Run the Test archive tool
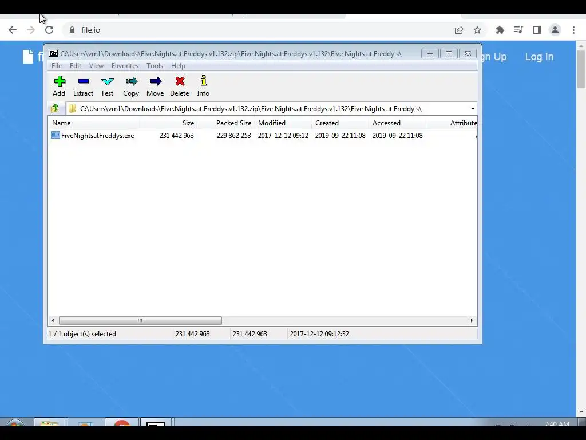 [107, 86]
